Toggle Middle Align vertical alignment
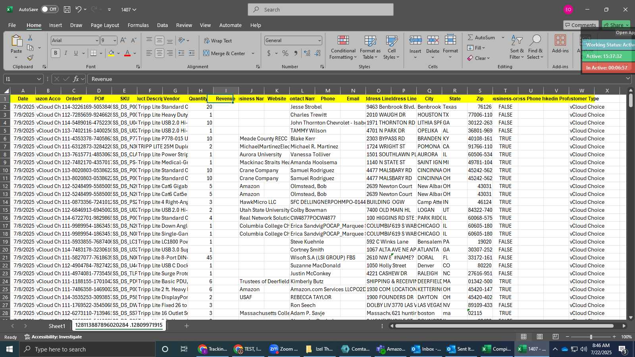Viewport: 635px width, 357px height. point(159,40)
